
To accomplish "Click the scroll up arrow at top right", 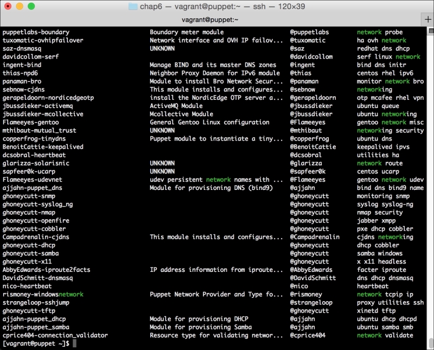I will (x=430, y=29).
